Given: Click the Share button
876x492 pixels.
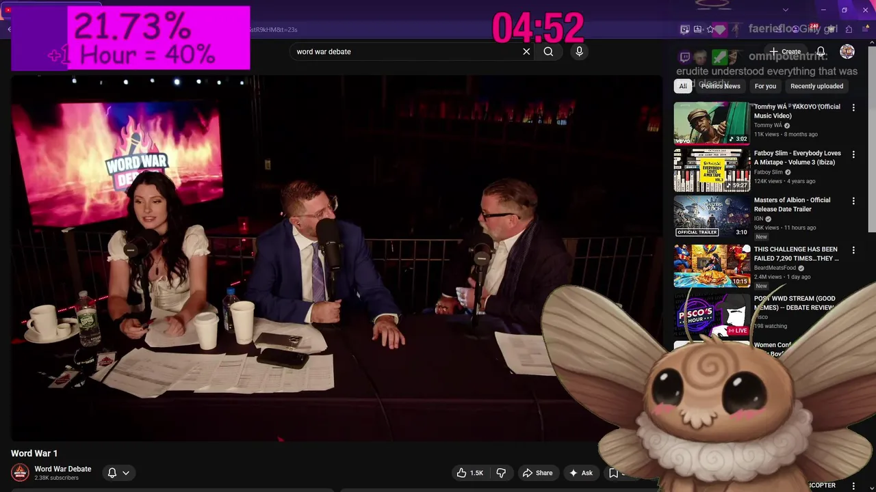Looking at the screenshot, I should tap(537, 473).
